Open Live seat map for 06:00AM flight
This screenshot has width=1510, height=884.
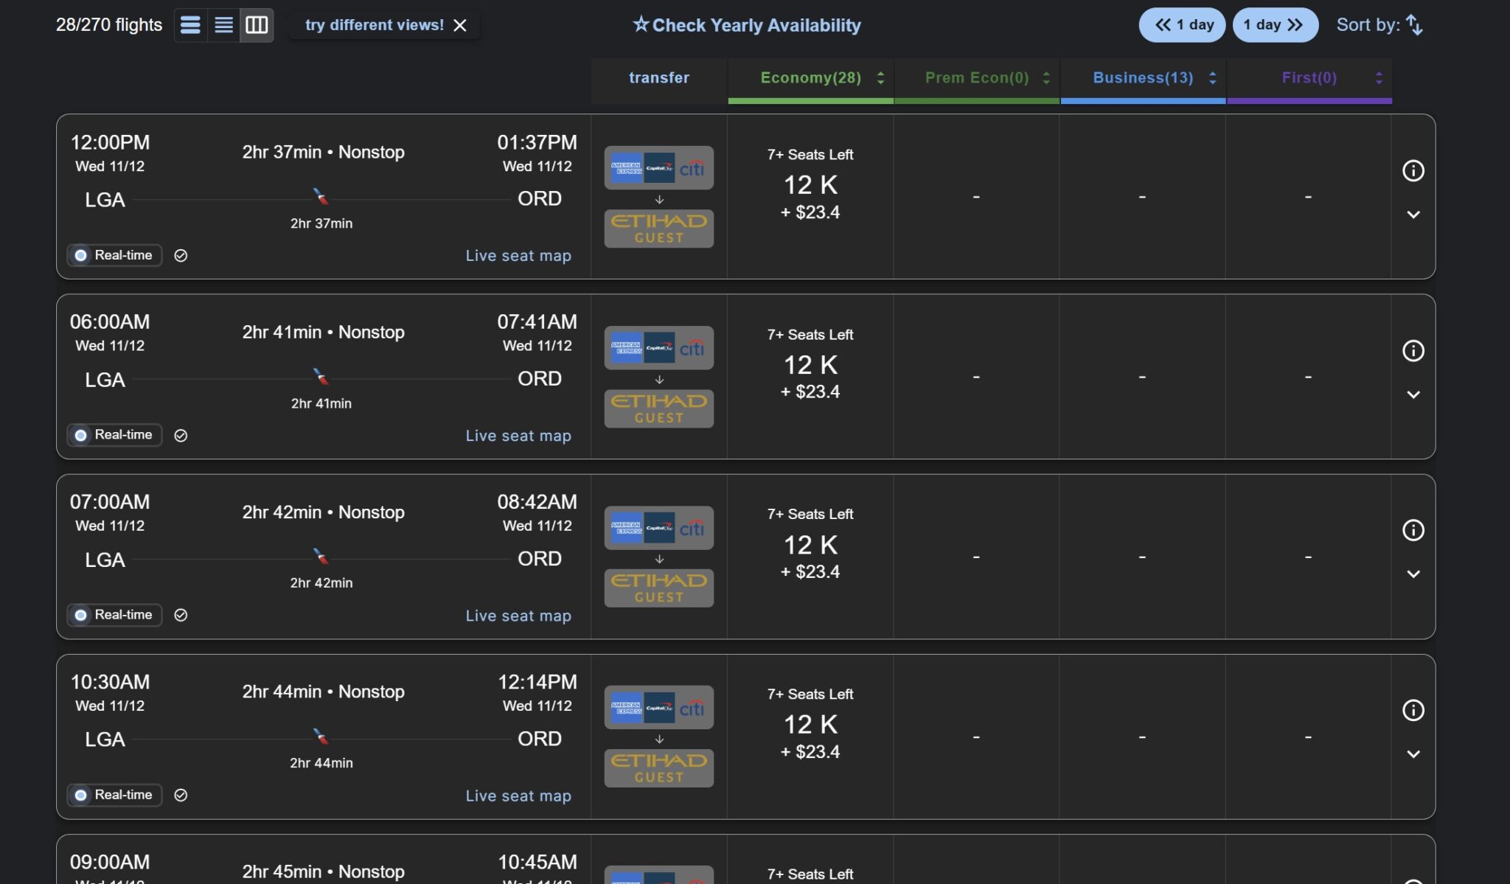pyautogui.click(x=518, y=436)
